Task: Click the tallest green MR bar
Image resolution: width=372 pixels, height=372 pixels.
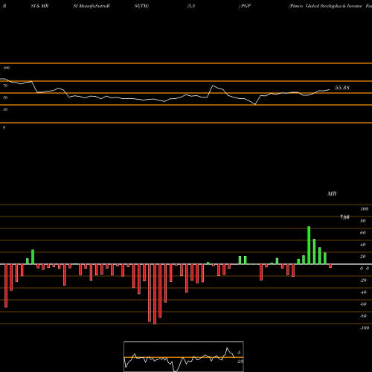Action: (x=309, y=246)
